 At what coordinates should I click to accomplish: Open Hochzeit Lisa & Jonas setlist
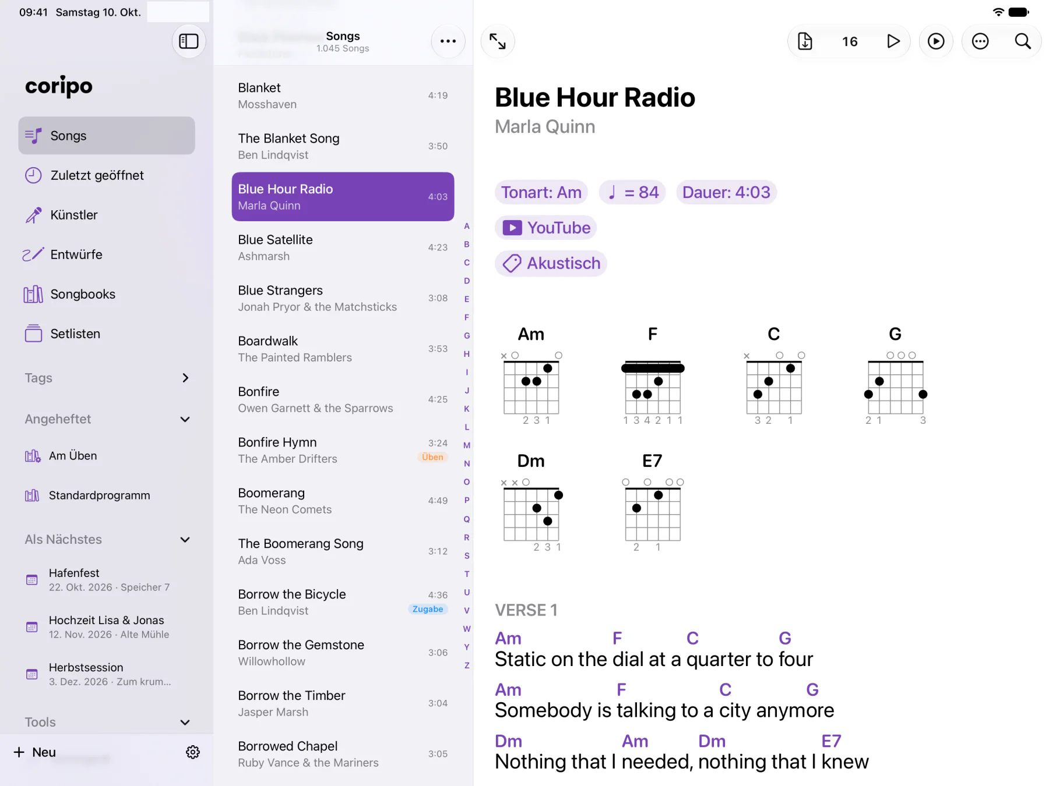click(107, 627)
